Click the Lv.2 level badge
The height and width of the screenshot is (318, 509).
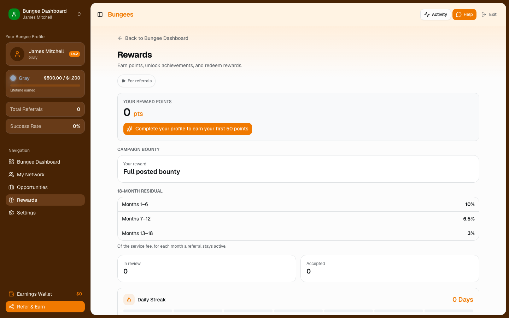coord(75,54)
